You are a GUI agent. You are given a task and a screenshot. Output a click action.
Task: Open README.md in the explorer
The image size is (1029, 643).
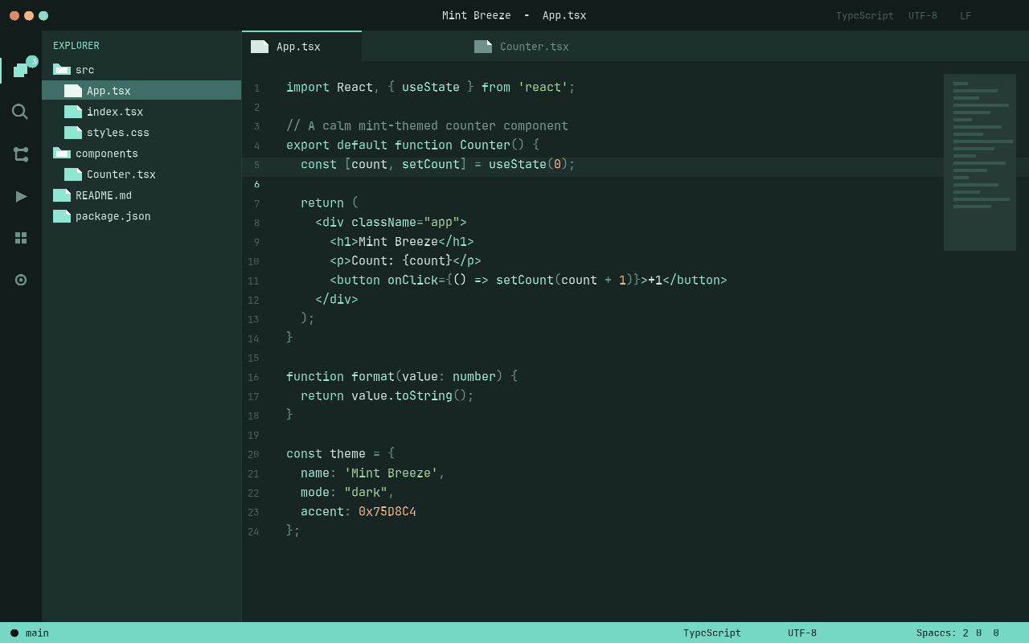coord(141,195)
